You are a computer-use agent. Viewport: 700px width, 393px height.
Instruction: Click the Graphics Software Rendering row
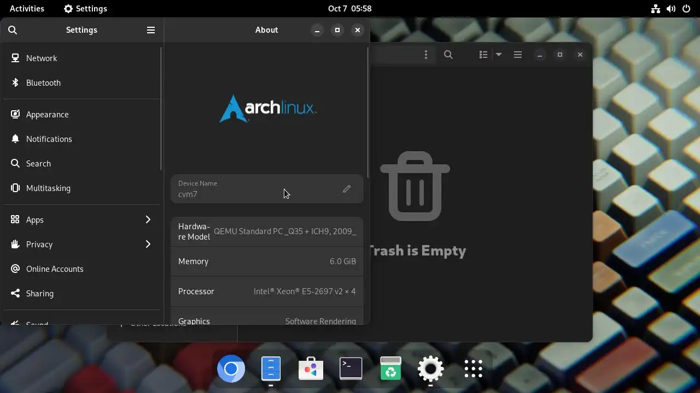(267, 317)
